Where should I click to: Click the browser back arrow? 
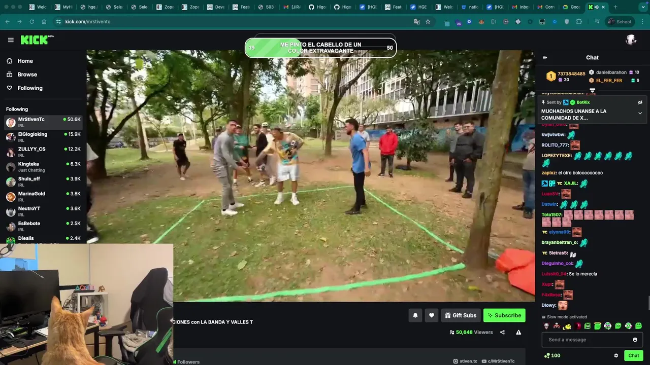point(7,22)
